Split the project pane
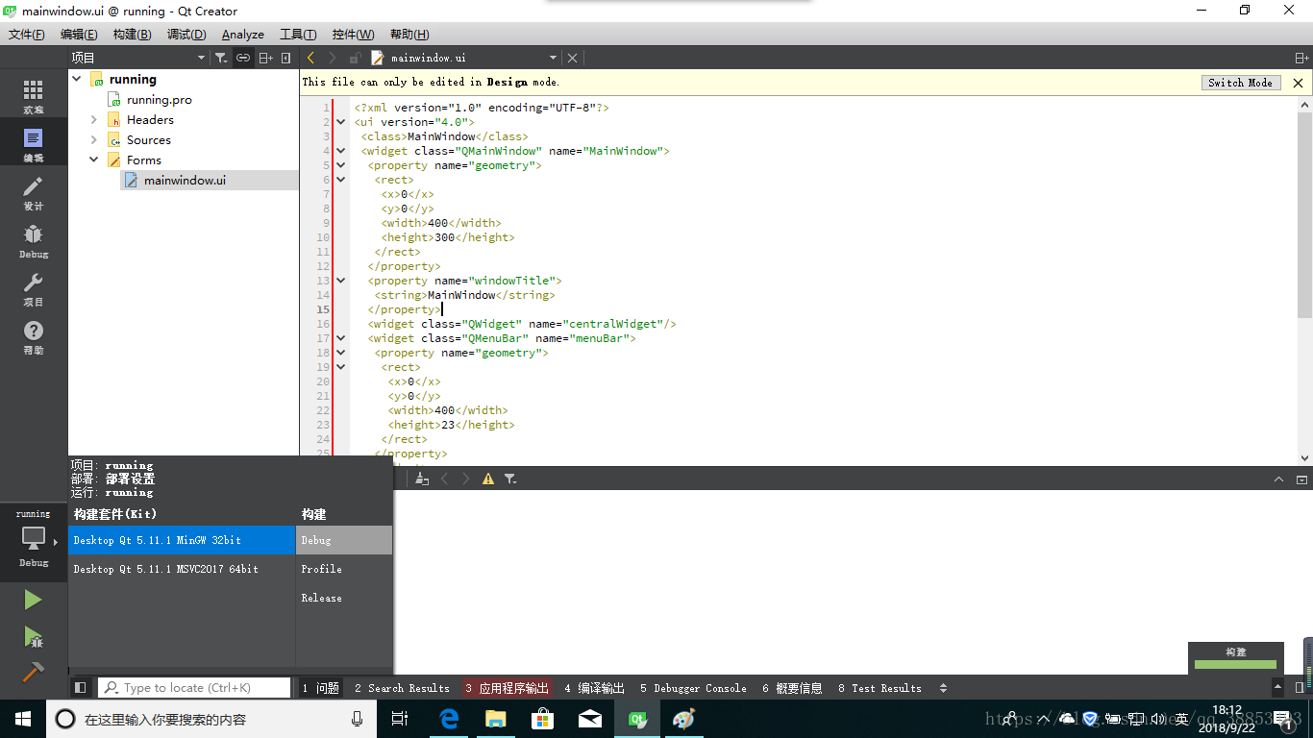Screen dimensions: 1313x738 click(266, 58)
